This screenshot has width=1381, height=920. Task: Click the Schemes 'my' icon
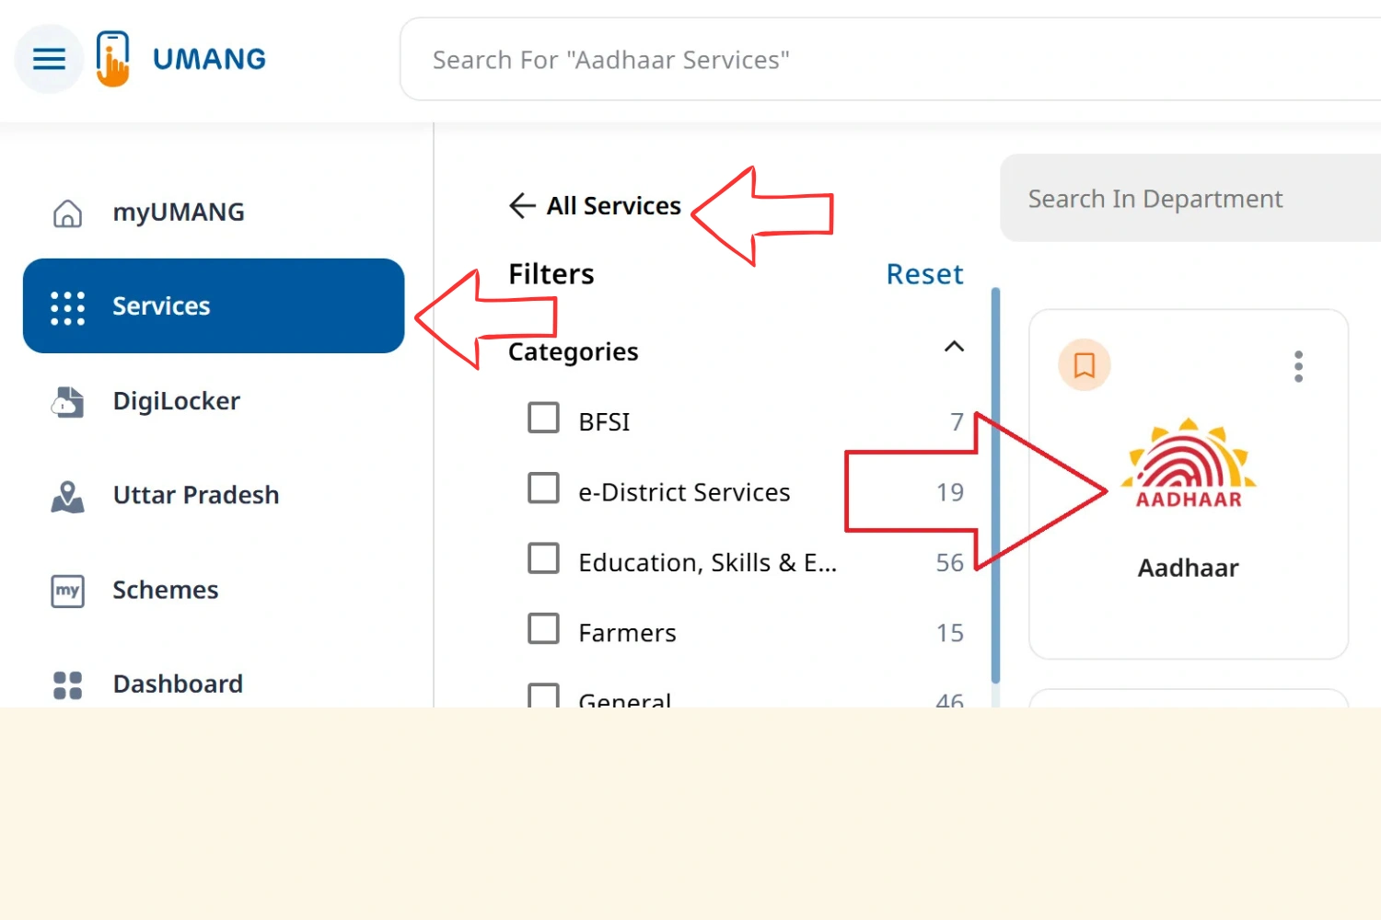tap(67, 591)
